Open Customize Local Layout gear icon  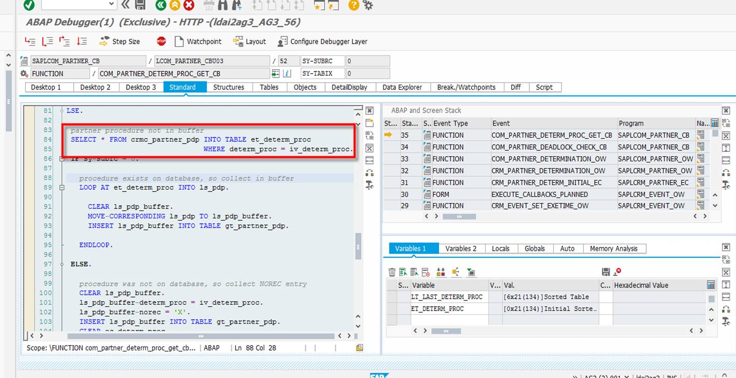[x=368, y=5]
